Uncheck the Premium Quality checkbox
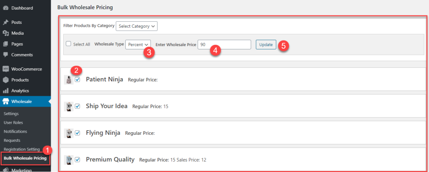 point(78,159)
